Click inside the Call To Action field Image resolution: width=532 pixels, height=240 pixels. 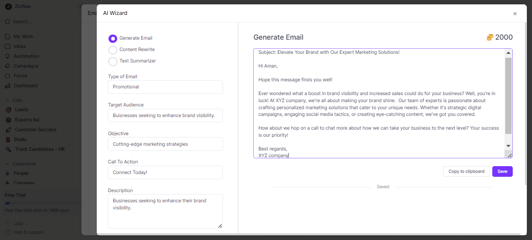pyautogui.click(x=165, y=172)
